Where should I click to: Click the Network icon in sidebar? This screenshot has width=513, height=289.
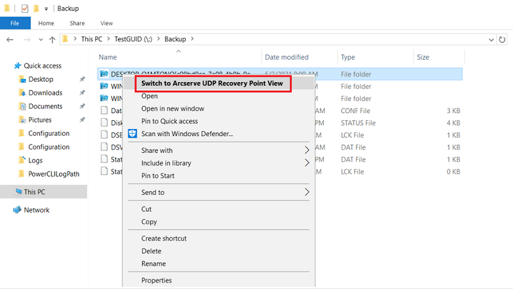tap(17, 210)
